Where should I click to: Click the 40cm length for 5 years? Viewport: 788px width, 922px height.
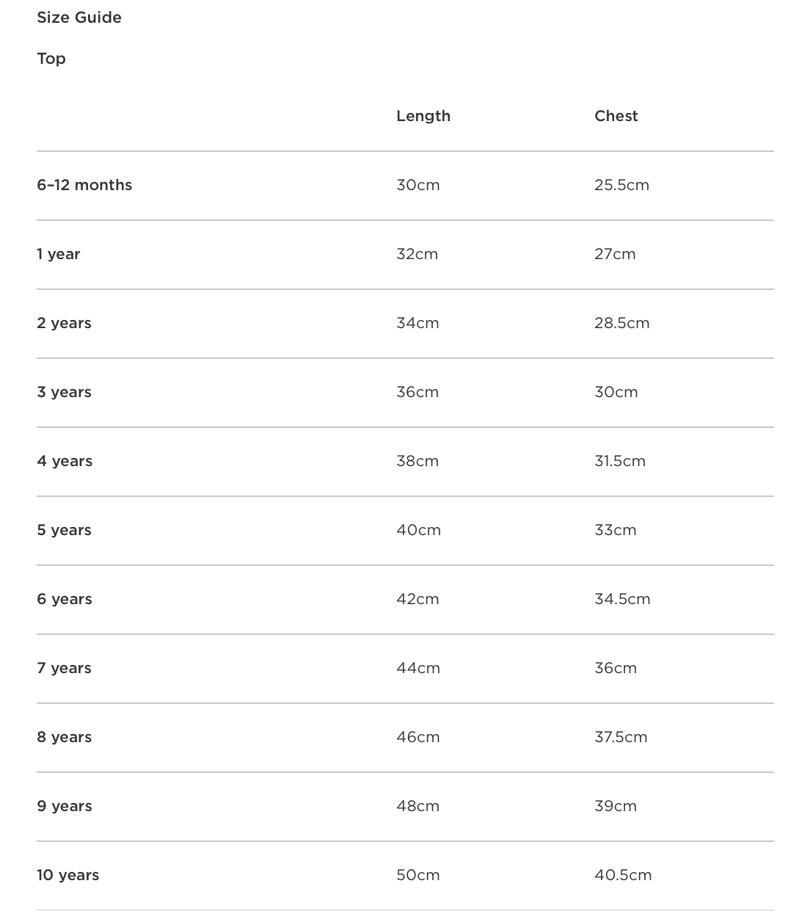coord(419,530)
